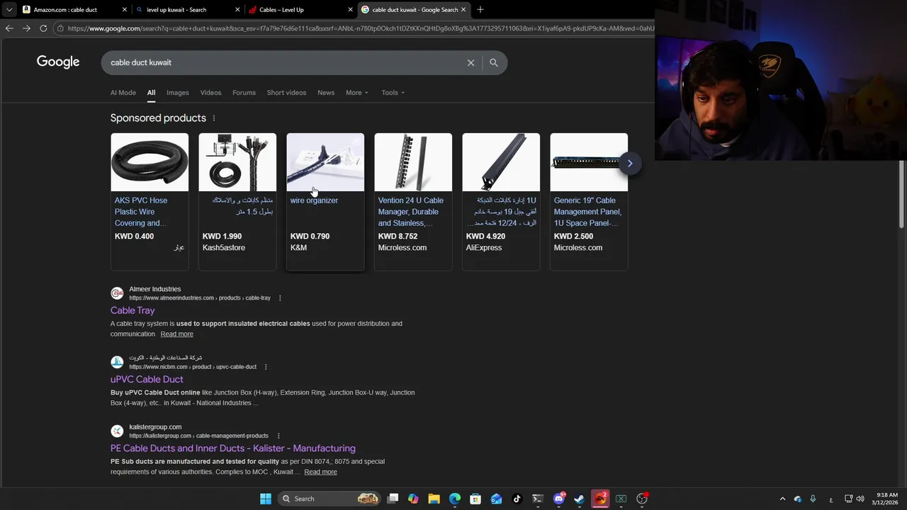Open Sponsored products three-dot info menu

214,118
